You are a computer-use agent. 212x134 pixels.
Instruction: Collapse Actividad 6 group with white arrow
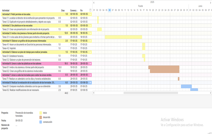90,64
